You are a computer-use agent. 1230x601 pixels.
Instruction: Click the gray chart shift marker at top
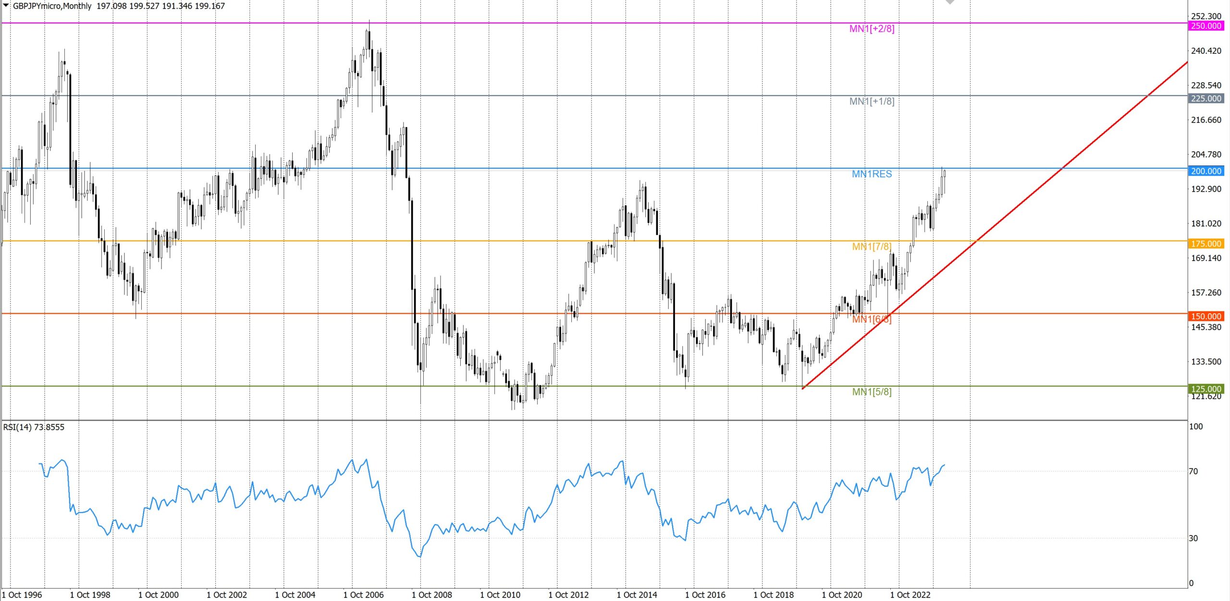pyautogui.click(x=950, y=2)
